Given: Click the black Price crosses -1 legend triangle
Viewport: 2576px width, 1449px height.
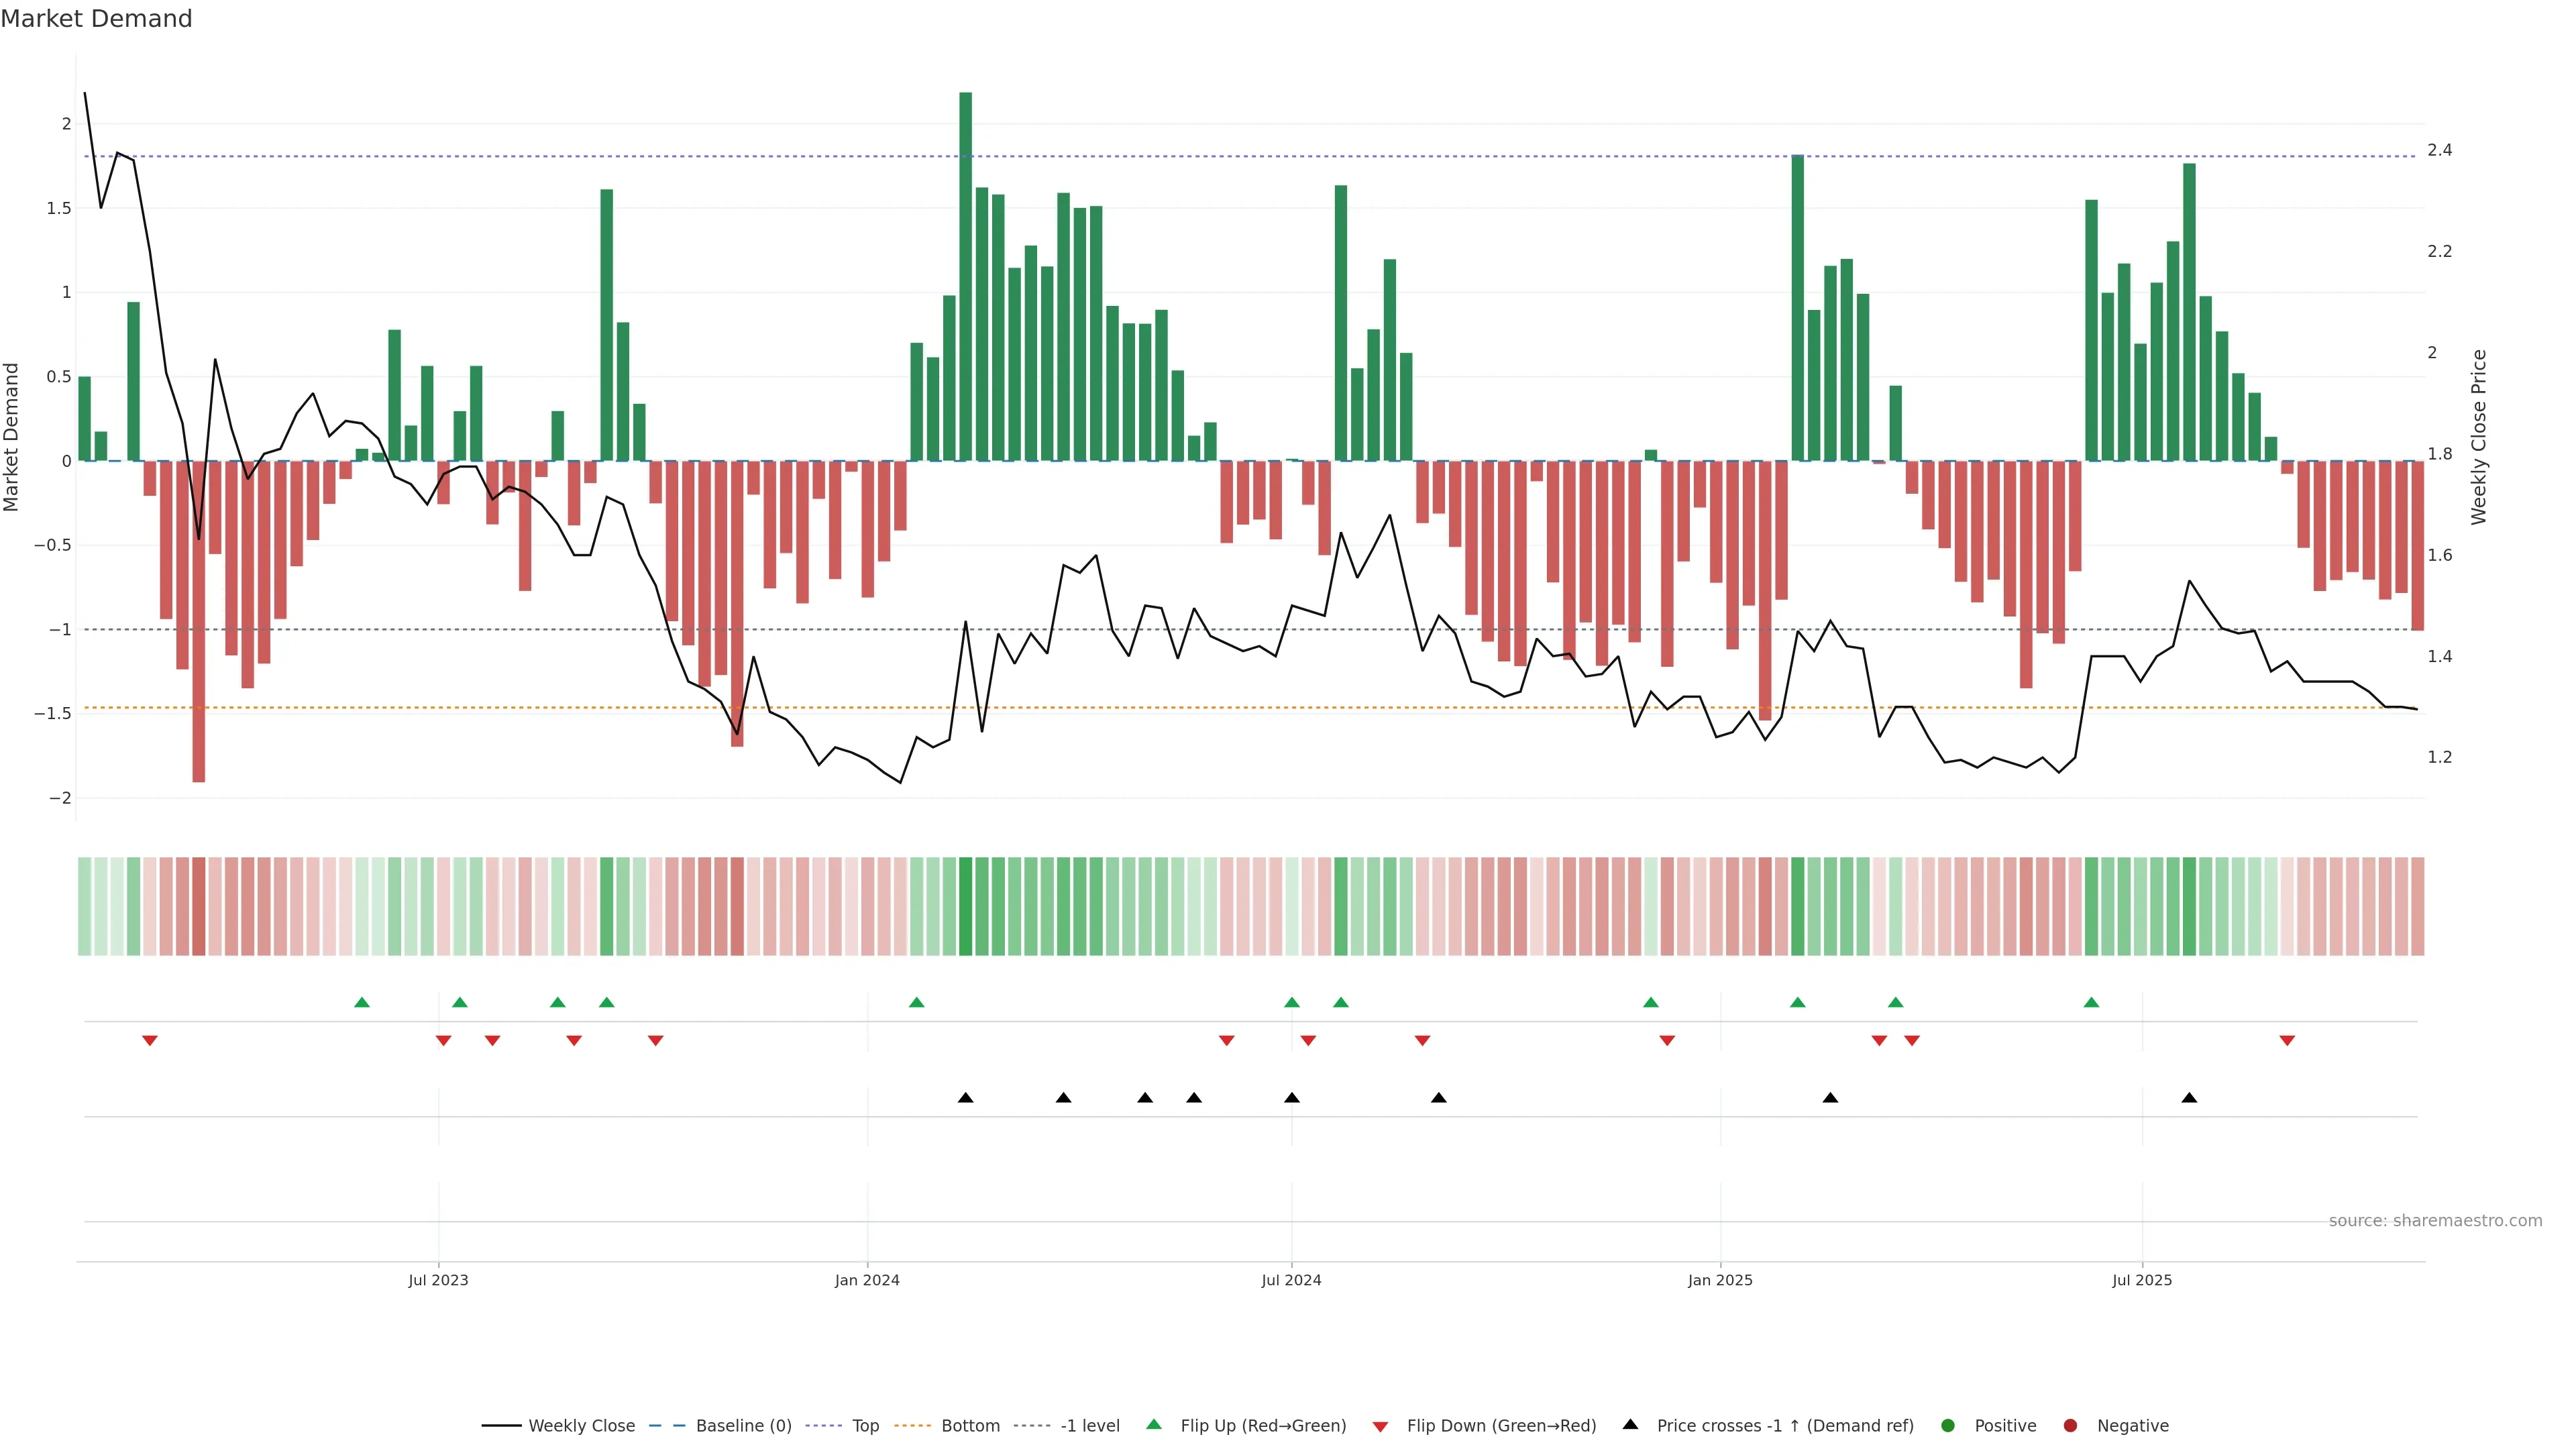Looking at the screenshot, I should point(1630,1425).
